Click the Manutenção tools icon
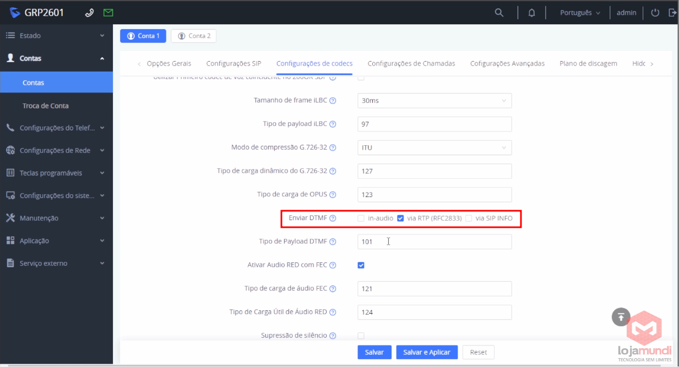This screenshot has width=679, height=367. click(x=10, y=218)
